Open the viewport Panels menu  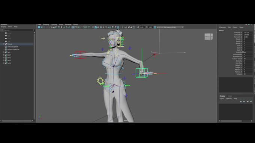coord(76,25)
